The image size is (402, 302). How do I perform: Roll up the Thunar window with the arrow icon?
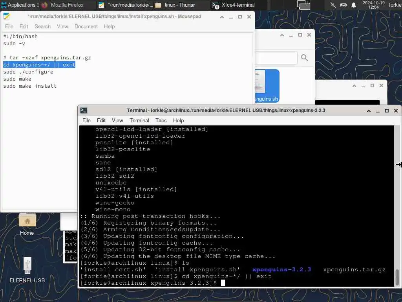(x=282, y=35)
